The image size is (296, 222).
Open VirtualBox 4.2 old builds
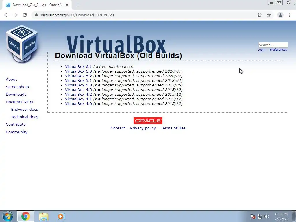point(78,95)
